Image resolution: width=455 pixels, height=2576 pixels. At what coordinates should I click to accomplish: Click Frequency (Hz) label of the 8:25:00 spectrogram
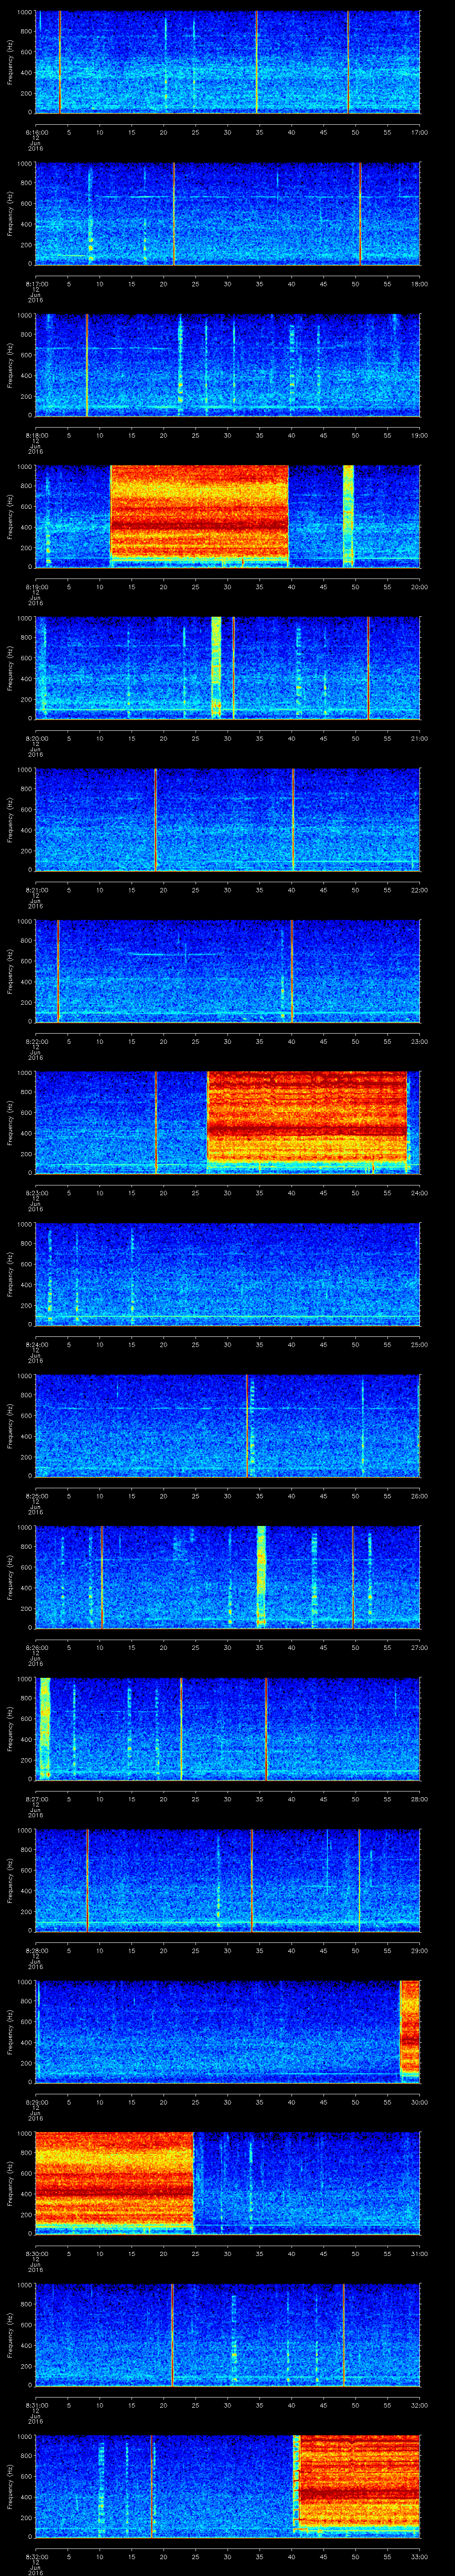[10, 1426]
